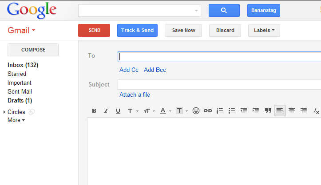Click the Attach a file link
The image size is (321, 185).
pos(135,94)
